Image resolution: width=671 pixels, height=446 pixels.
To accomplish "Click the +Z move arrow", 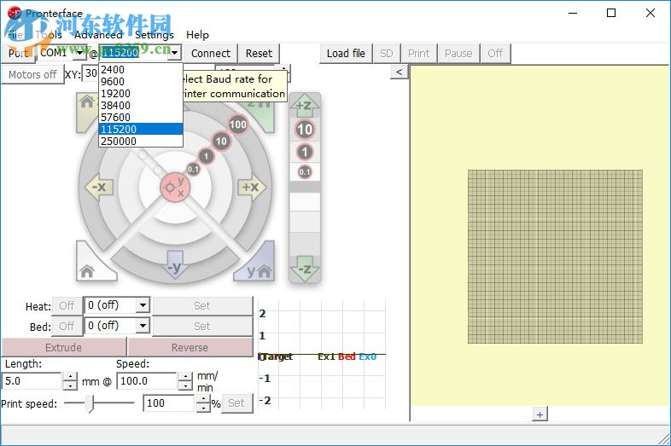I will tap(304, 105).
